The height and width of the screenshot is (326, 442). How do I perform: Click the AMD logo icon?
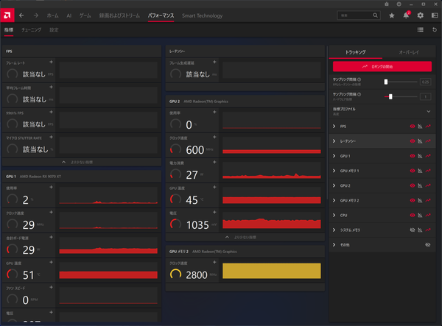click(x=8, y=15)
